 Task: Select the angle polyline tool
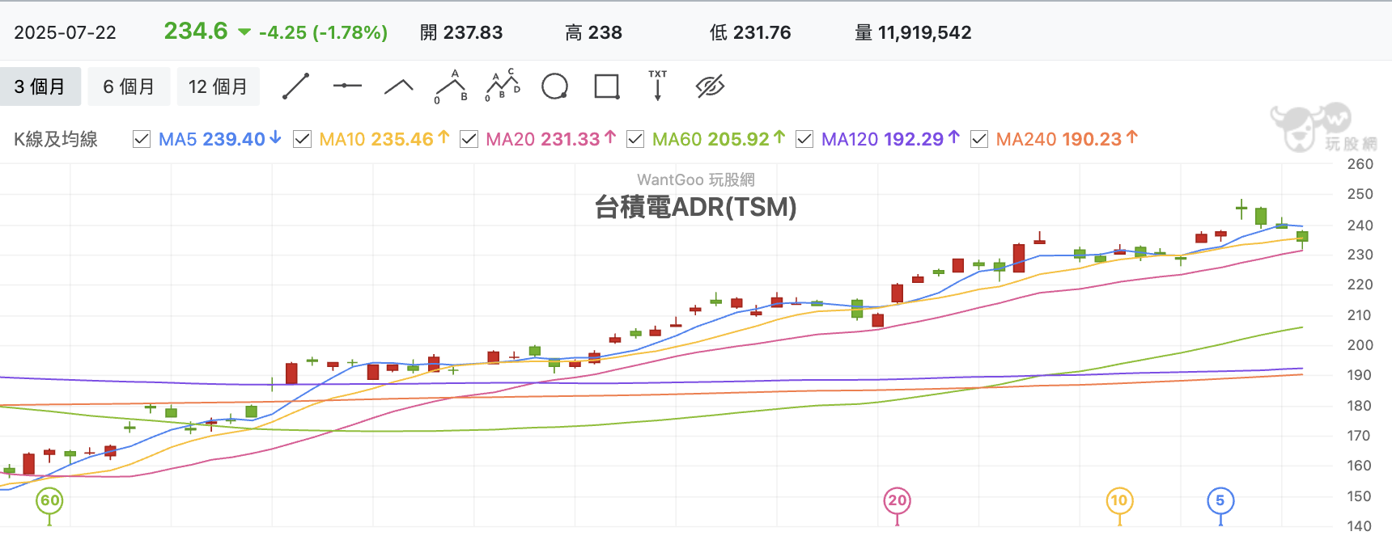pos(398,86)
